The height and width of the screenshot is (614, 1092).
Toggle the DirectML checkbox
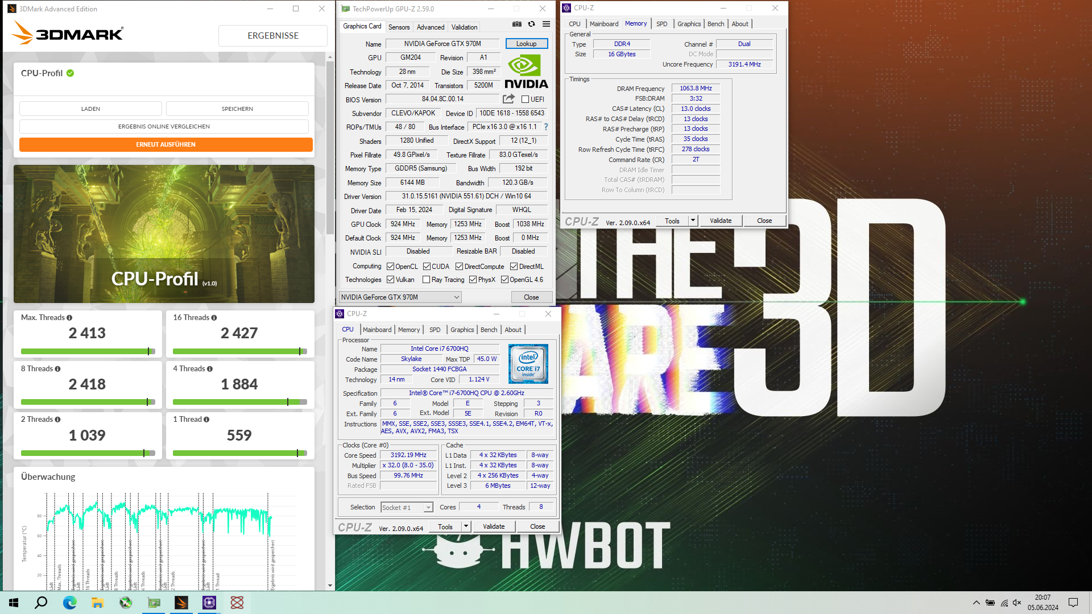(x=514, y=267)
